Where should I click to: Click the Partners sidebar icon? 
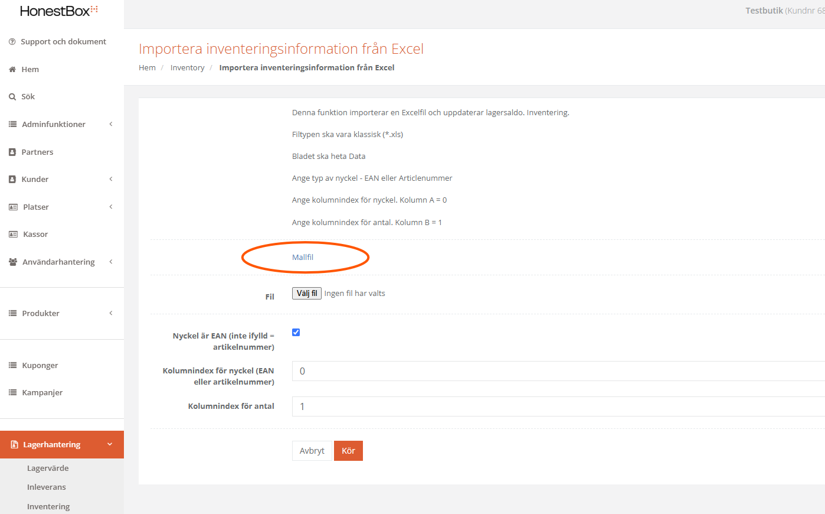coord(12,152)
